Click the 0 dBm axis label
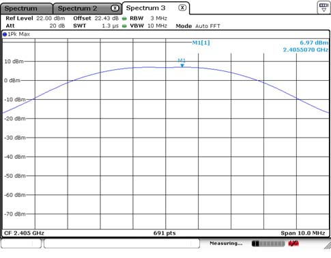The height and width of the screenshot is (258, 331). [x=12, y=81]
